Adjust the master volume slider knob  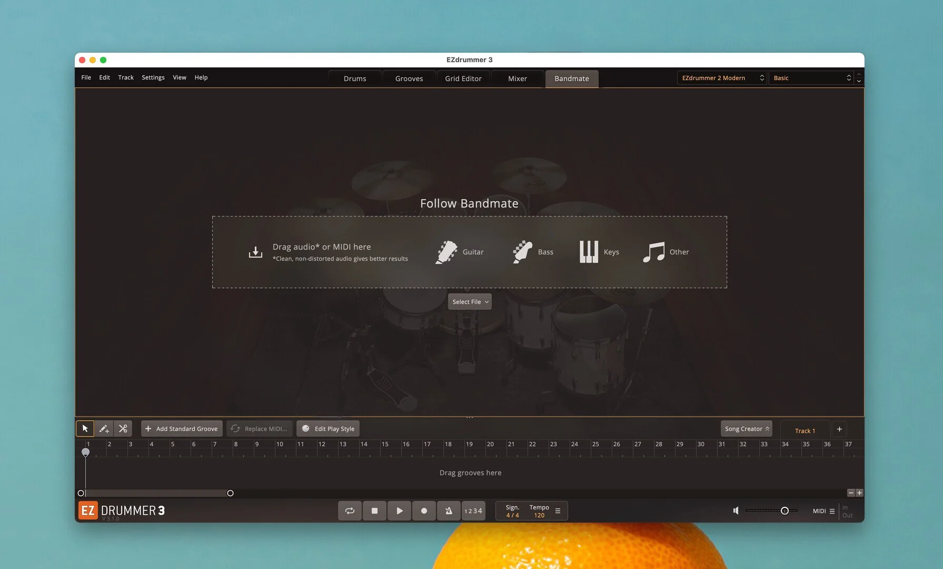[x=785, y=511]
